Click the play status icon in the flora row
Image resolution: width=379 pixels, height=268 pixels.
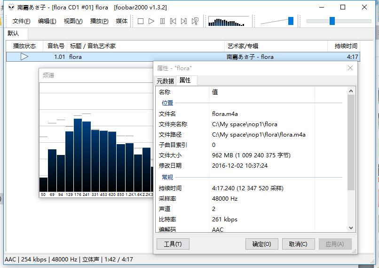coord(24,57)
